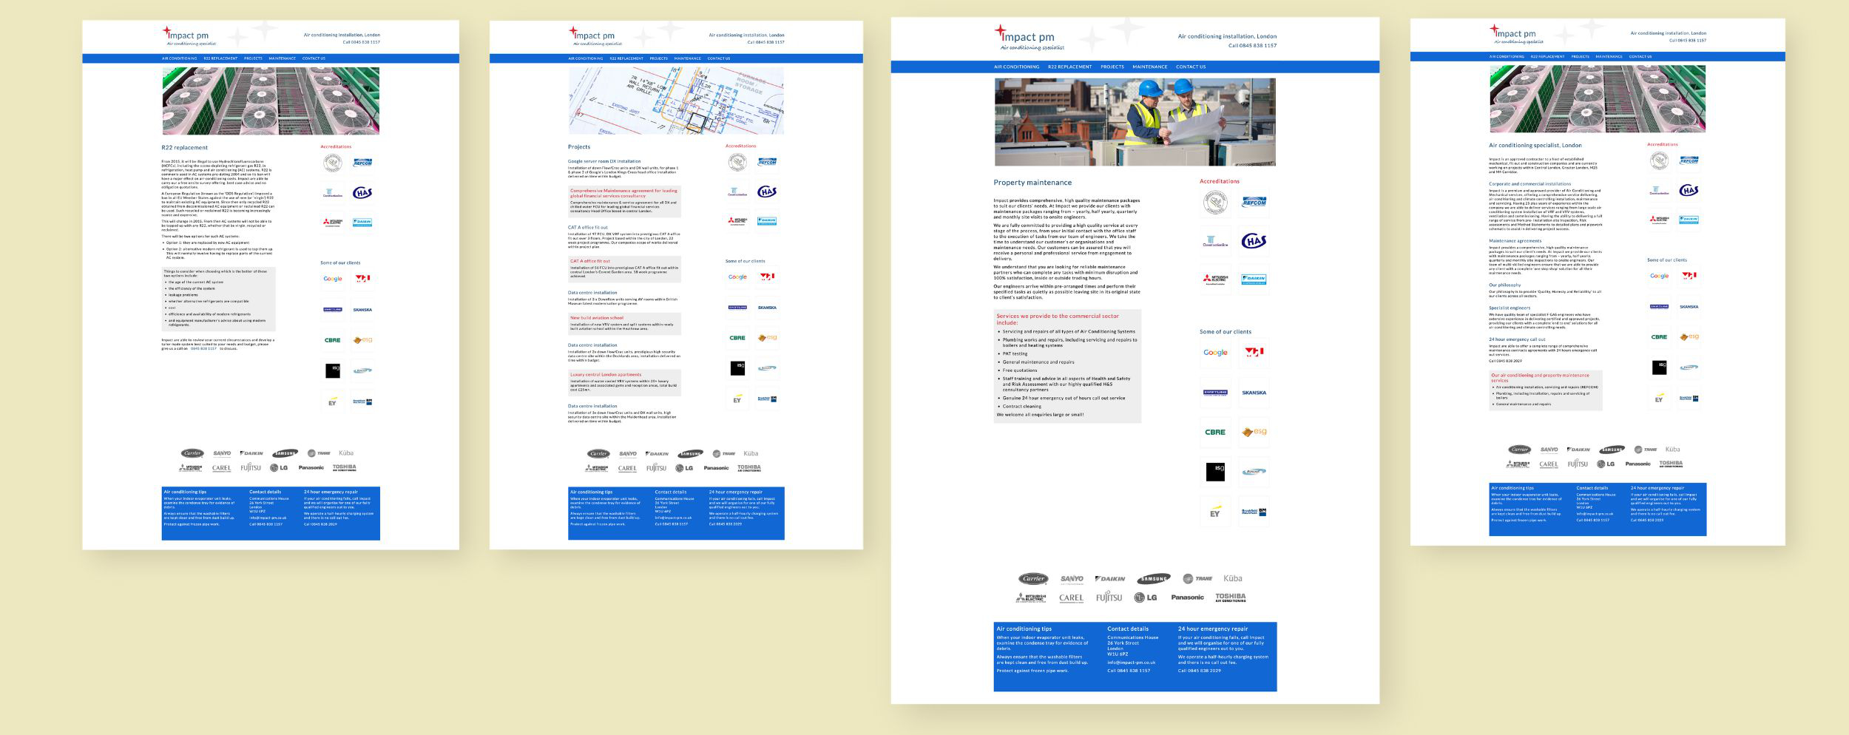Screen dimensions: 1849x735
Task: Click the REFCOM accreditation badge
Action: (x=1254, y=203)
